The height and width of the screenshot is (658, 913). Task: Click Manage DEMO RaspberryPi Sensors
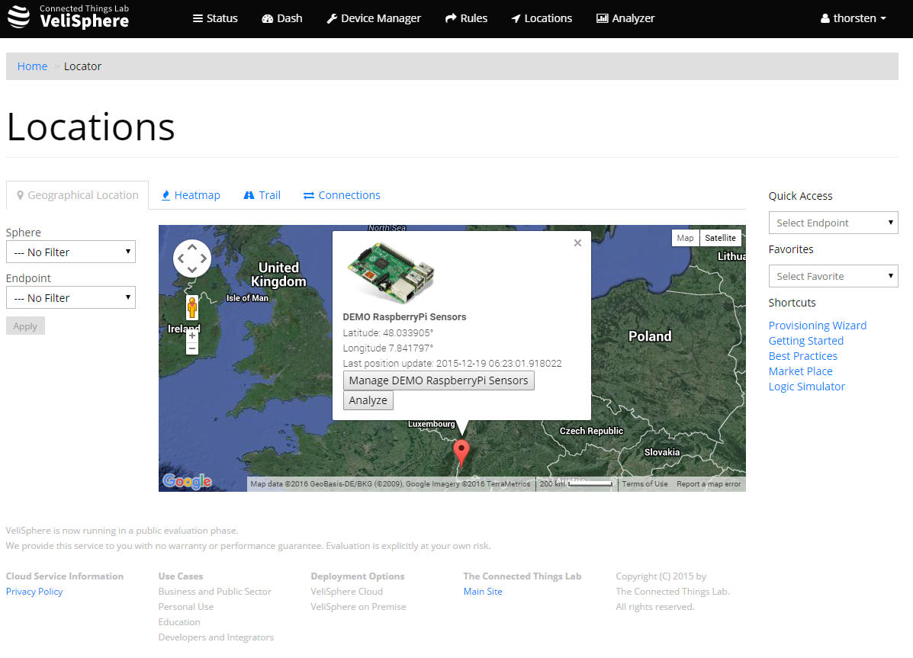439,380
